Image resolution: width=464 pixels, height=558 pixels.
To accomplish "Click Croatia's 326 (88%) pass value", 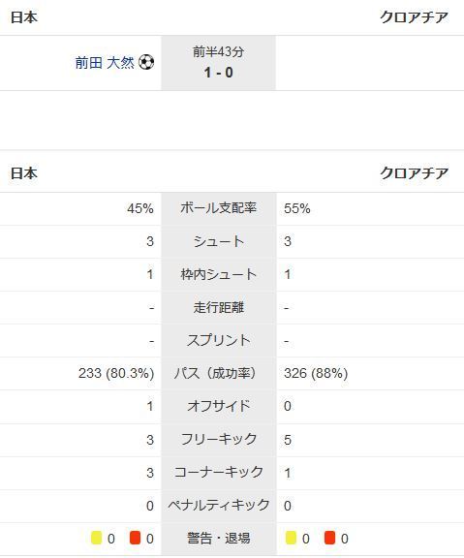I will coord(316,373).
